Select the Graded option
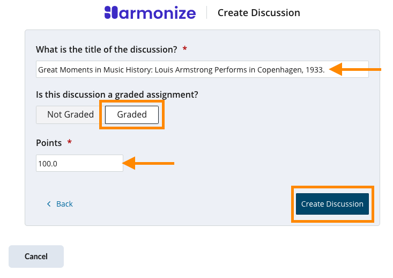 (132, 114)
